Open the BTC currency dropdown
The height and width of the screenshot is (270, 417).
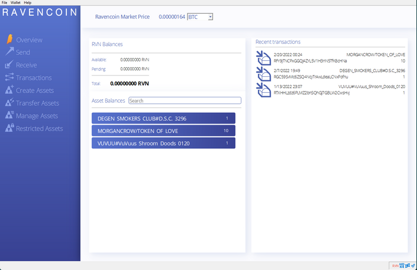[200, 17]
